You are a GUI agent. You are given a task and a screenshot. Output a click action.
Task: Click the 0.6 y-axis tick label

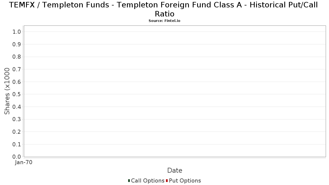point(17,82)
